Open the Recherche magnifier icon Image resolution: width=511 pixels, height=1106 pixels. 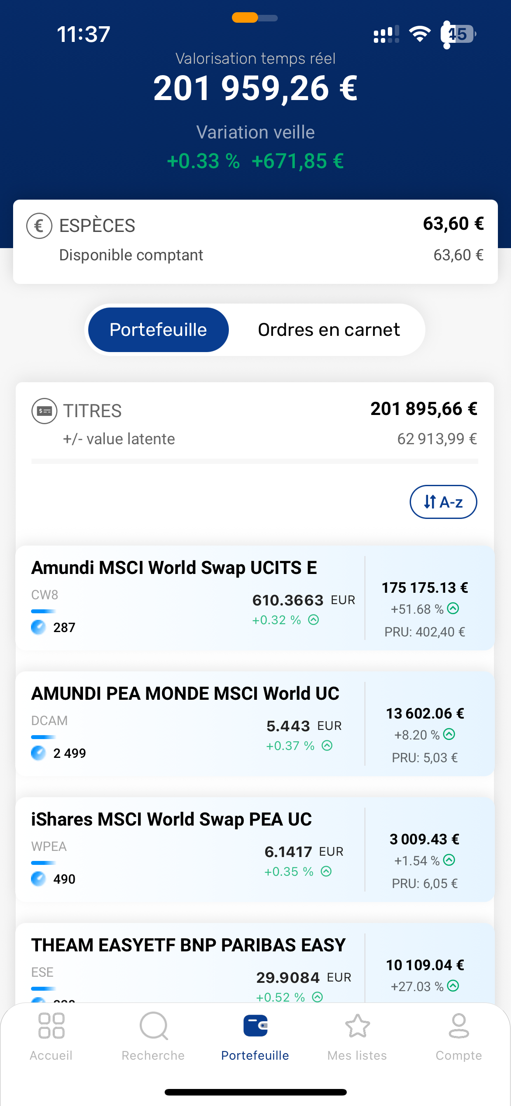coord(153,1026)
